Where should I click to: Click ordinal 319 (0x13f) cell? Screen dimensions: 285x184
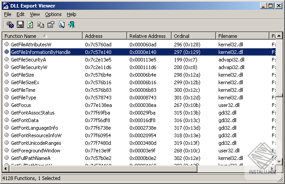[187, 143]
